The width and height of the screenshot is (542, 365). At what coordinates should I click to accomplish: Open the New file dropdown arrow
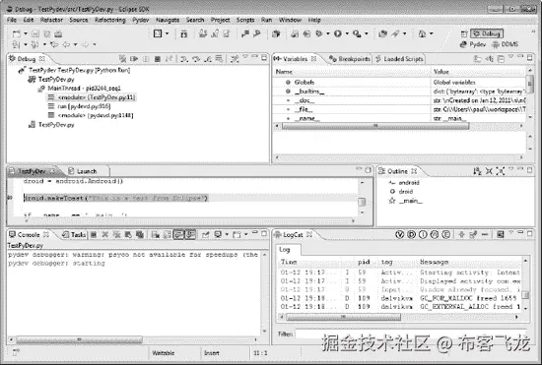pos(26,33)
